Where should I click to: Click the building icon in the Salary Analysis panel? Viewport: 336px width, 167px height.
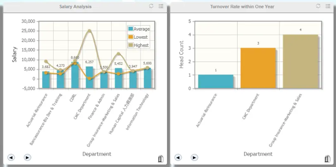click(161, 158)
